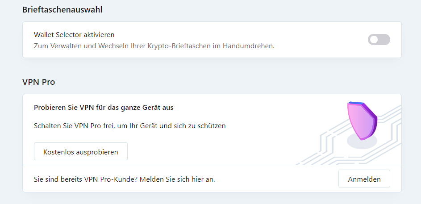Click the Probieren Sie VPN title text
The image size is (421, 204).
(104, 108)
